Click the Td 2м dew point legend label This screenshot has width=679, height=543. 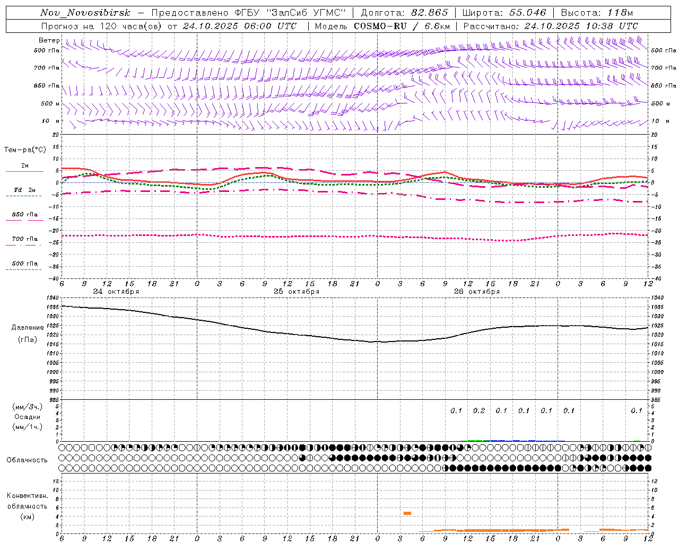tap(24, 190)
